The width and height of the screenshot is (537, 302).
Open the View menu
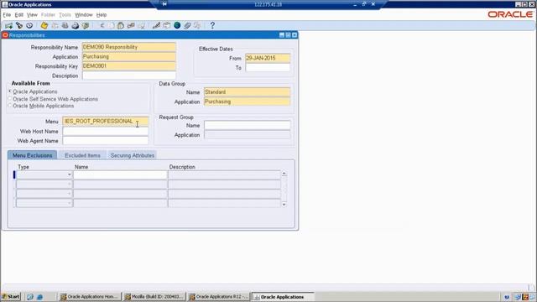[x=32, y=15]
